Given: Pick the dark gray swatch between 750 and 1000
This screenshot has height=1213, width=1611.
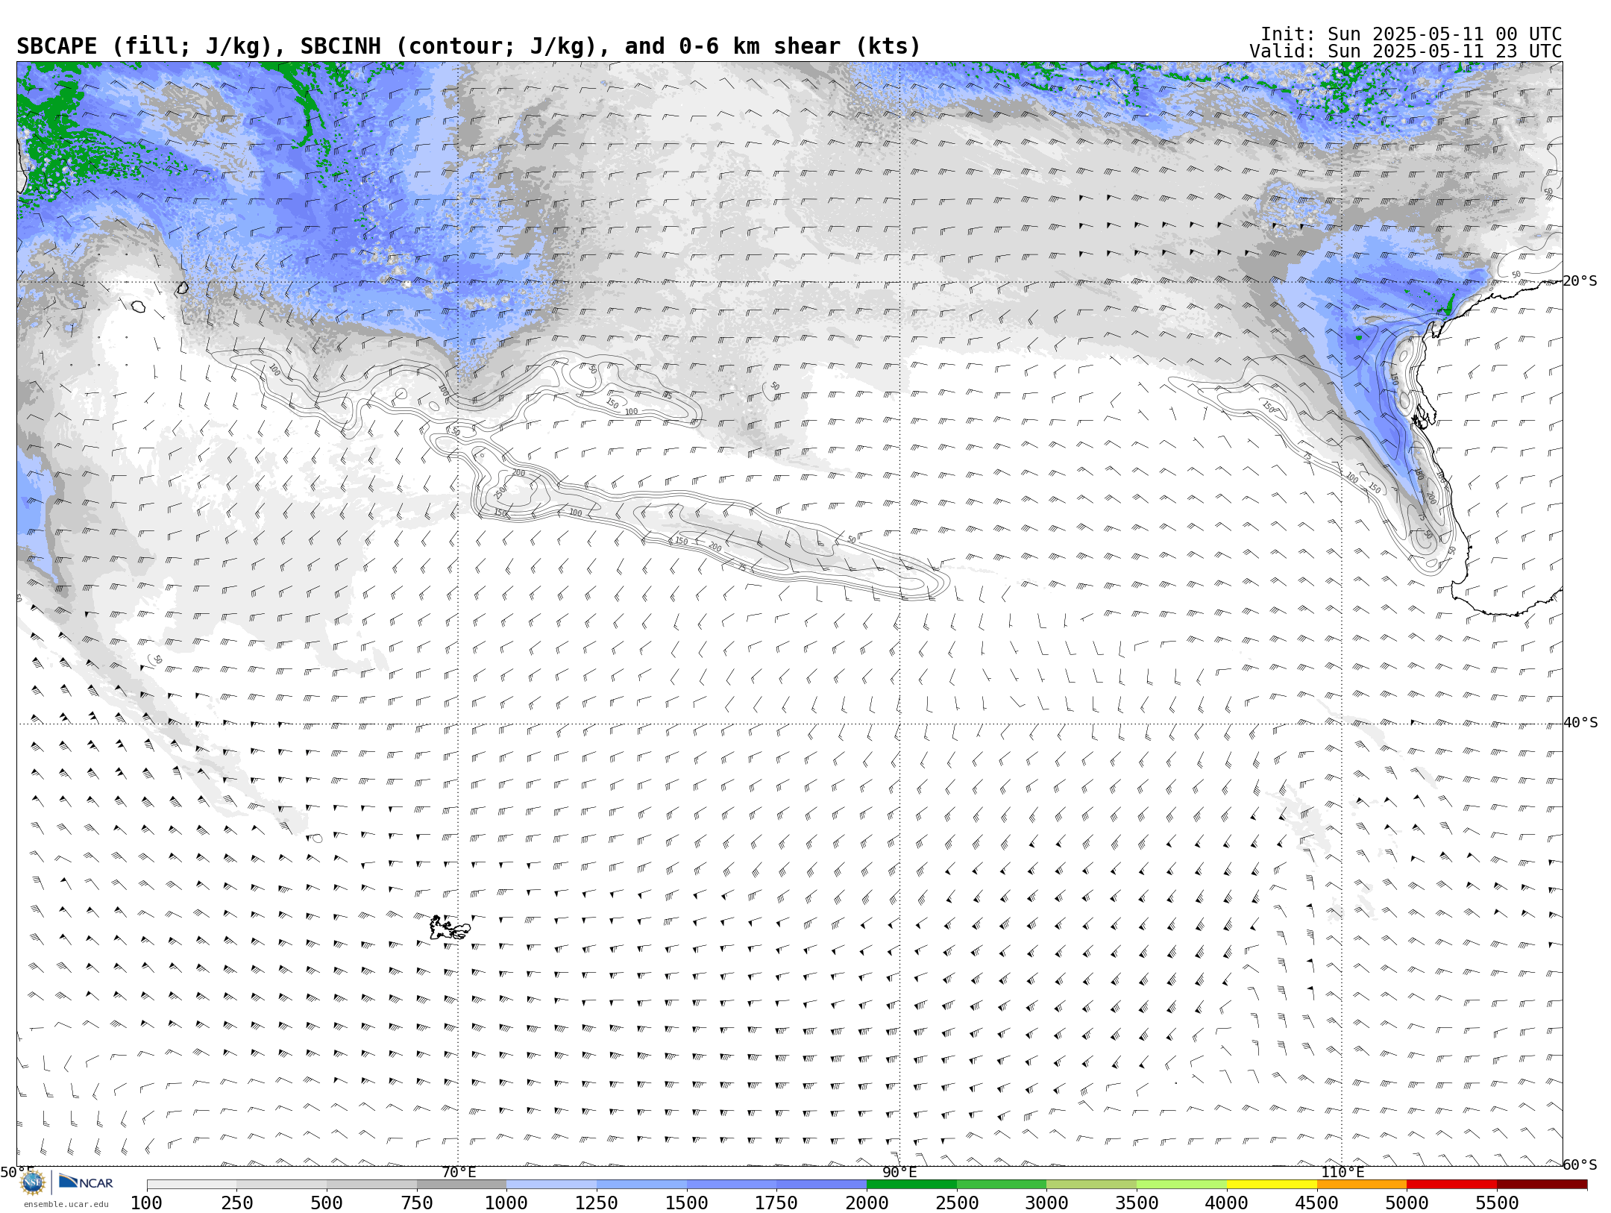Looking at the screenshot, I should point(462,1185).
